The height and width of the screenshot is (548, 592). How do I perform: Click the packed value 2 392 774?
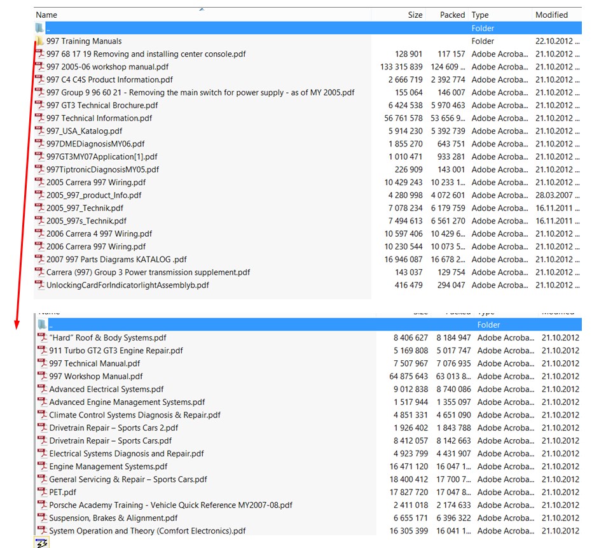pyautogui.click(x=448, y=80)
